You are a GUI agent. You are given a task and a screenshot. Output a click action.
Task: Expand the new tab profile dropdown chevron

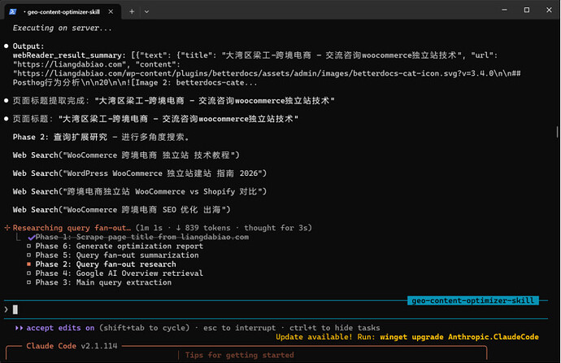[x=146, y=12]
